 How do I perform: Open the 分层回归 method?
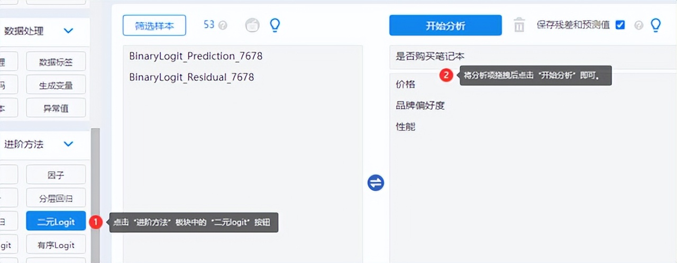pos(56,199)
